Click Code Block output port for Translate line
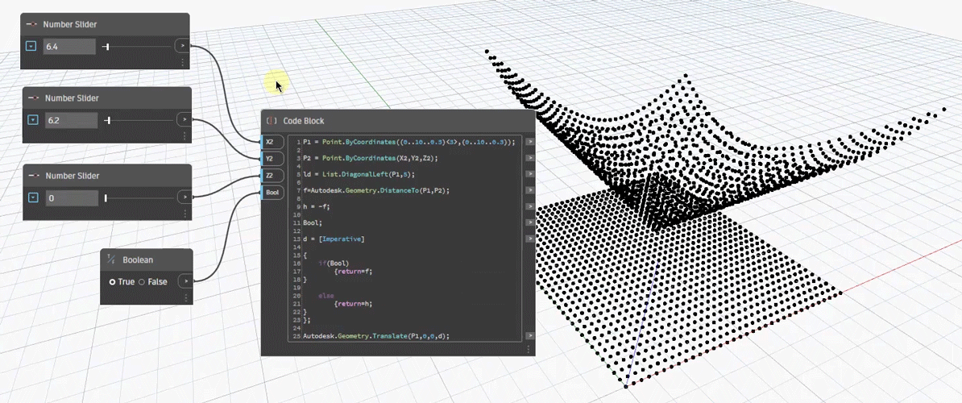The height and width of the screenshot is (403, 962). coord(529,335)
